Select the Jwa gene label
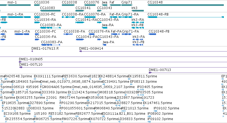This screenshot has width=227, height=123. click(x=105, y=2)
